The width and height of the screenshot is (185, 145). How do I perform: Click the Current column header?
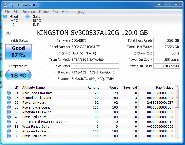click(90, 87)
